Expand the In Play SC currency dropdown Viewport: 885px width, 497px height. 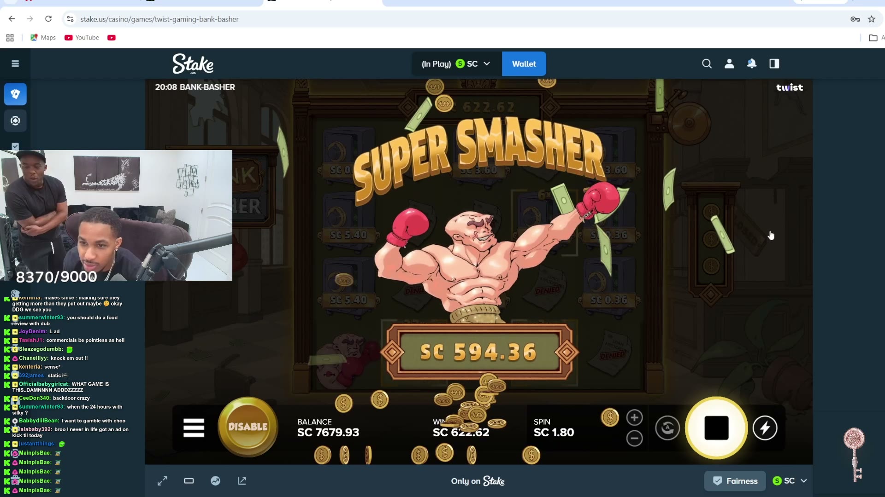pos(456,64)
